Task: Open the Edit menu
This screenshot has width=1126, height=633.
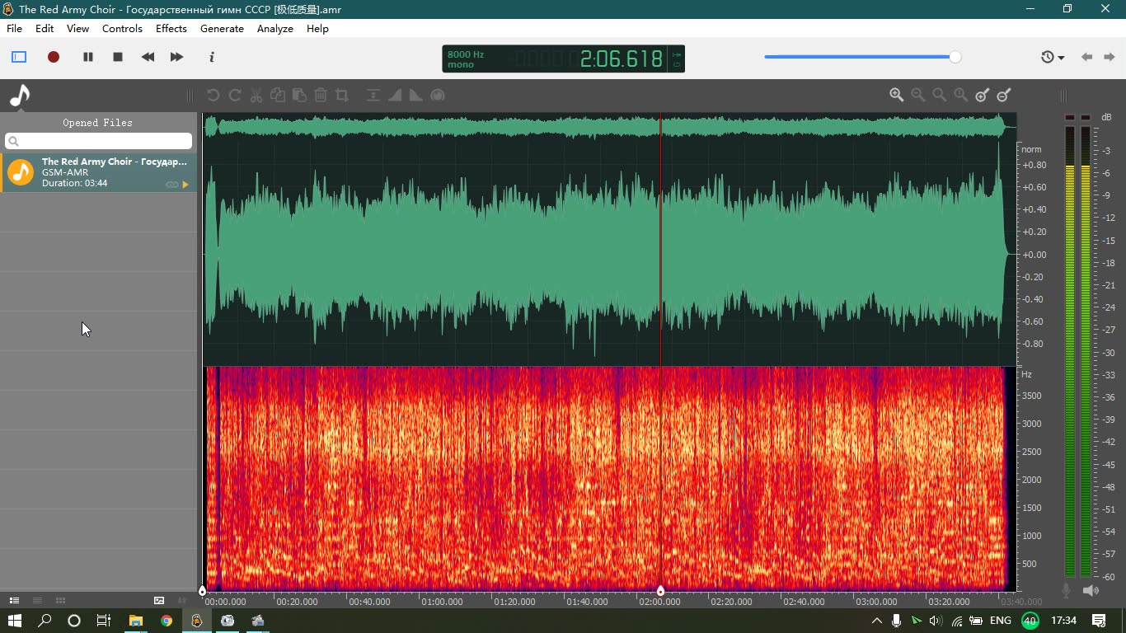Action: click(x=45, y=28)
